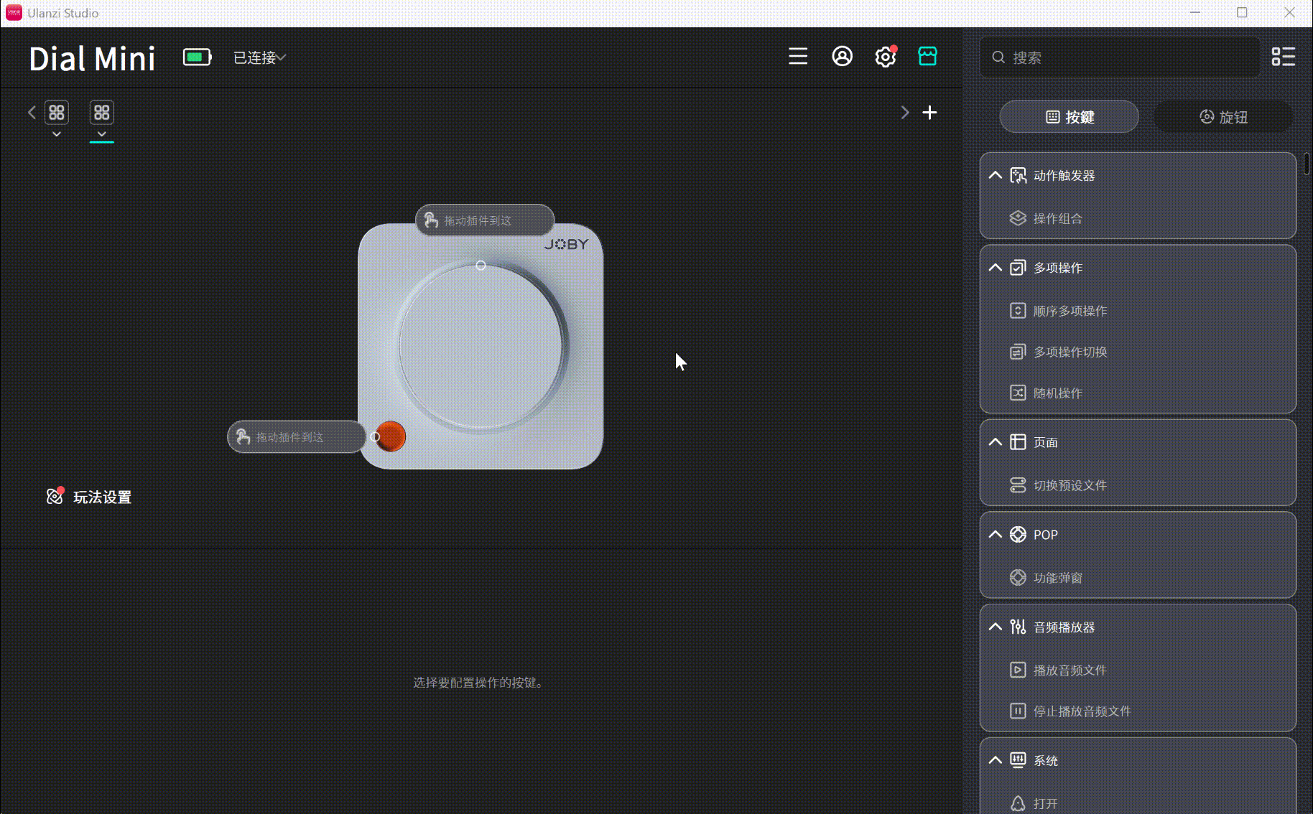1313x814 pixels.
Task: Click the orange button on the device
Action: (x=391, y=436)
